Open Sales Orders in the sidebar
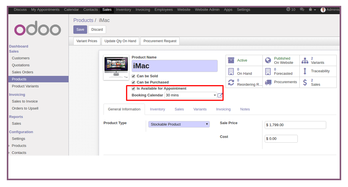This screenshot has width=348, height=187. pos(23,72)
